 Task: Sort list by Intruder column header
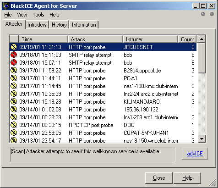[x=151, y=39]
